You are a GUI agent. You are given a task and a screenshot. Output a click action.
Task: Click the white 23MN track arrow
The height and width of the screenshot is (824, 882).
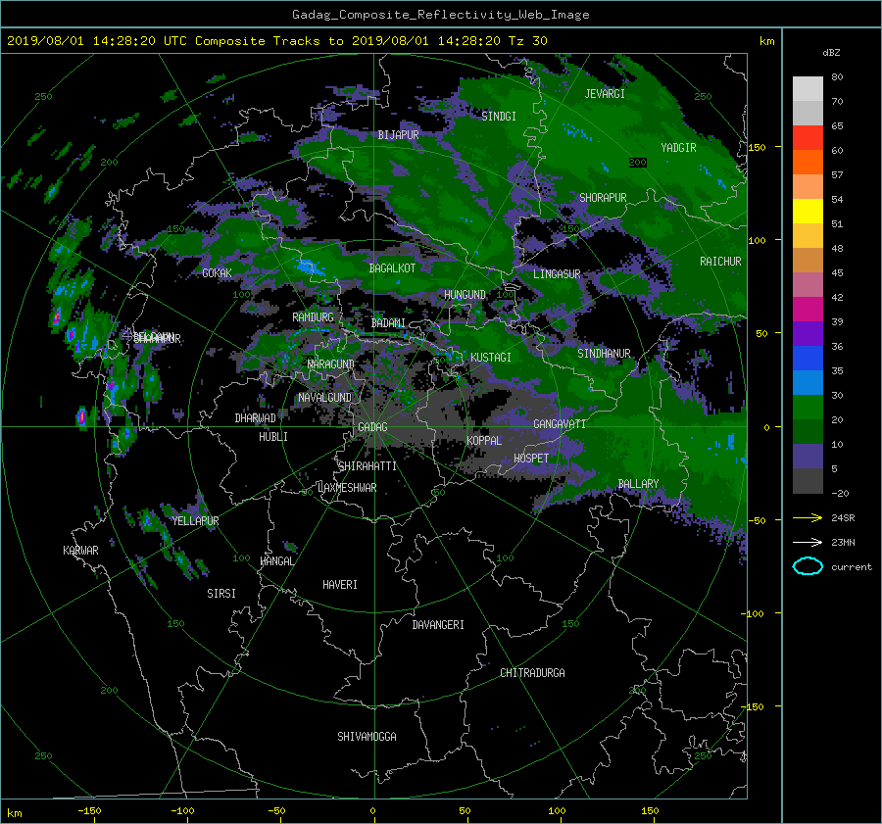(808, 542)
